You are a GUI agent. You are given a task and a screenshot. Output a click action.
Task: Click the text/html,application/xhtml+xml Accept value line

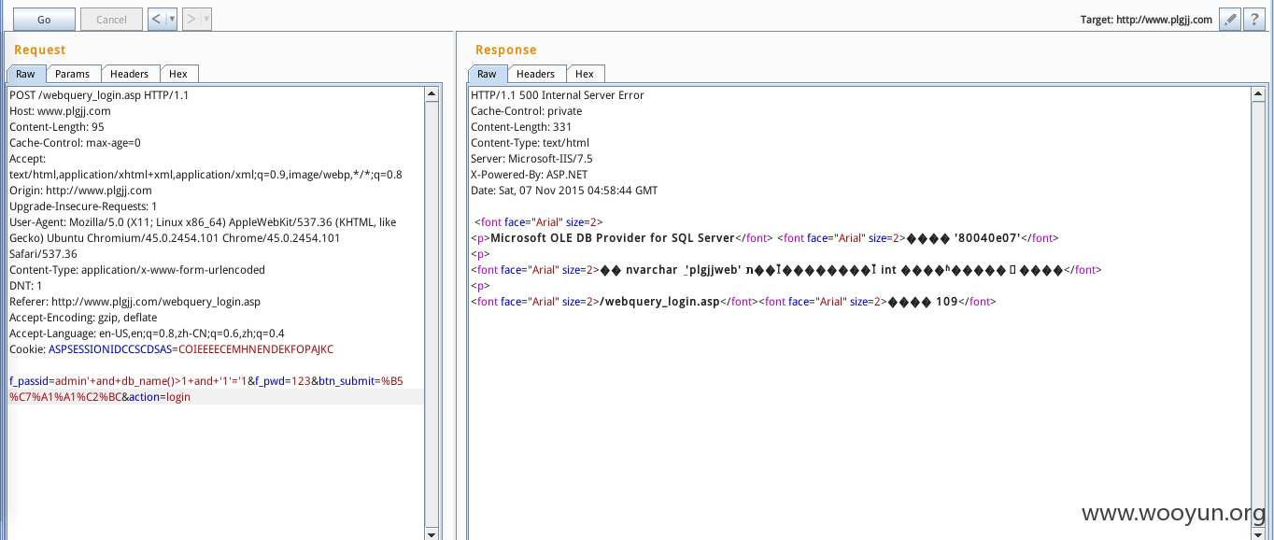205,175
